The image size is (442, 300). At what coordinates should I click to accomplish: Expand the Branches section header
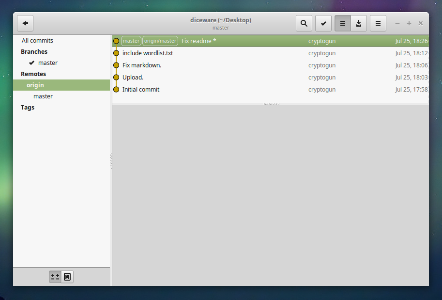tap(34, 51)
